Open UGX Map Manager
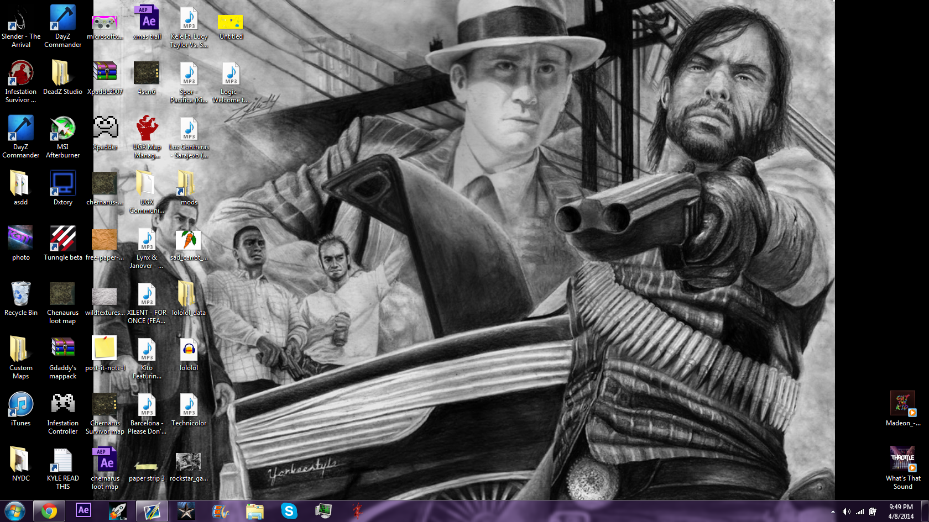929x522 pixels. point(147,136)
